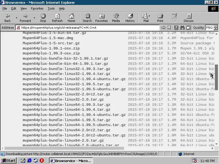The image size is (219, 164).
Task: Click the horizontal scrollbar right arrow
Action: coord(213,148)
